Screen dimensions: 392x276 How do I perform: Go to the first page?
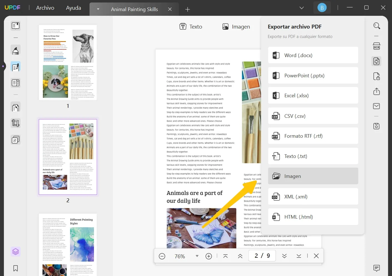pyautogui.click(x=225, y=256)
